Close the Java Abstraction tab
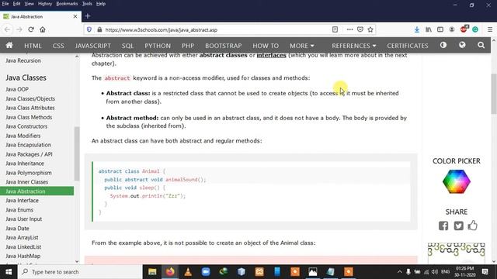This screenshot has height=279, width=497. pos(75,16)
